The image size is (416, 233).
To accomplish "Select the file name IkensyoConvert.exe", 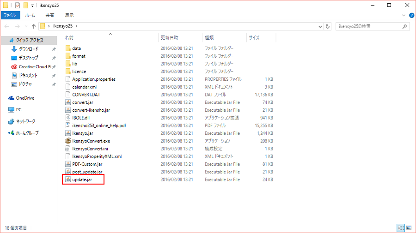I will [91, 141].
